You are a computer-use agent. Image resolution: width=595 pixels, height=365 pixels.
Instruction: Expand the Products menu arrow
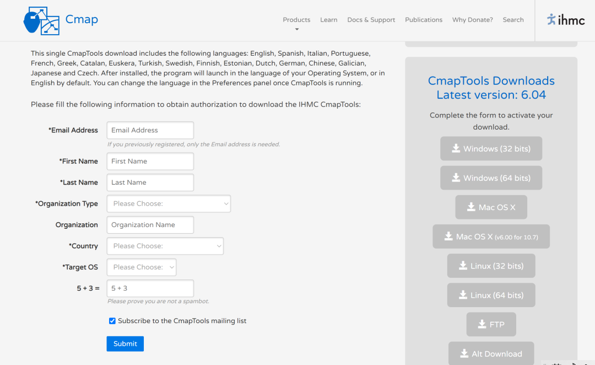pos(297,29)
